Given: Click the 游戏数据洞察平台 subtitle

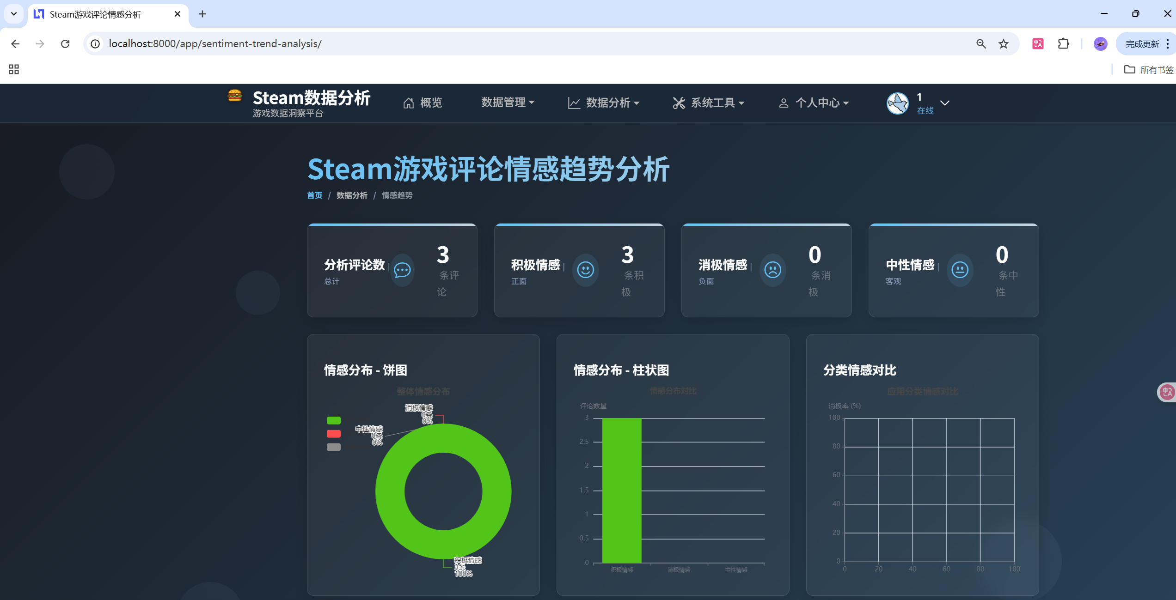Looking at the screenshot, I should click(288, 114).
